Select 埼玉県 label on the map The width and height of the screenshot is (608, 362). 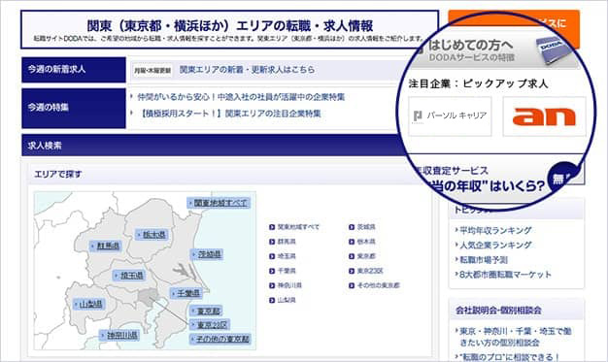click(x=129, y=276)
